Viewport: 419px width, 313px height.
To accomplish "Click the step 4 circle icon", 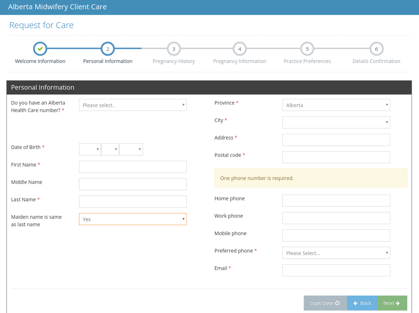I will 240,49.
